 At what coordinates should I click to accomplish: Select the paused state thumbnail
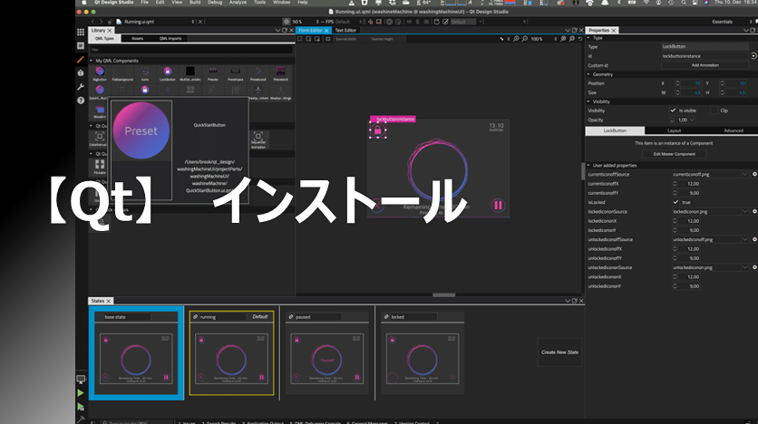click(x=326, y=360)
